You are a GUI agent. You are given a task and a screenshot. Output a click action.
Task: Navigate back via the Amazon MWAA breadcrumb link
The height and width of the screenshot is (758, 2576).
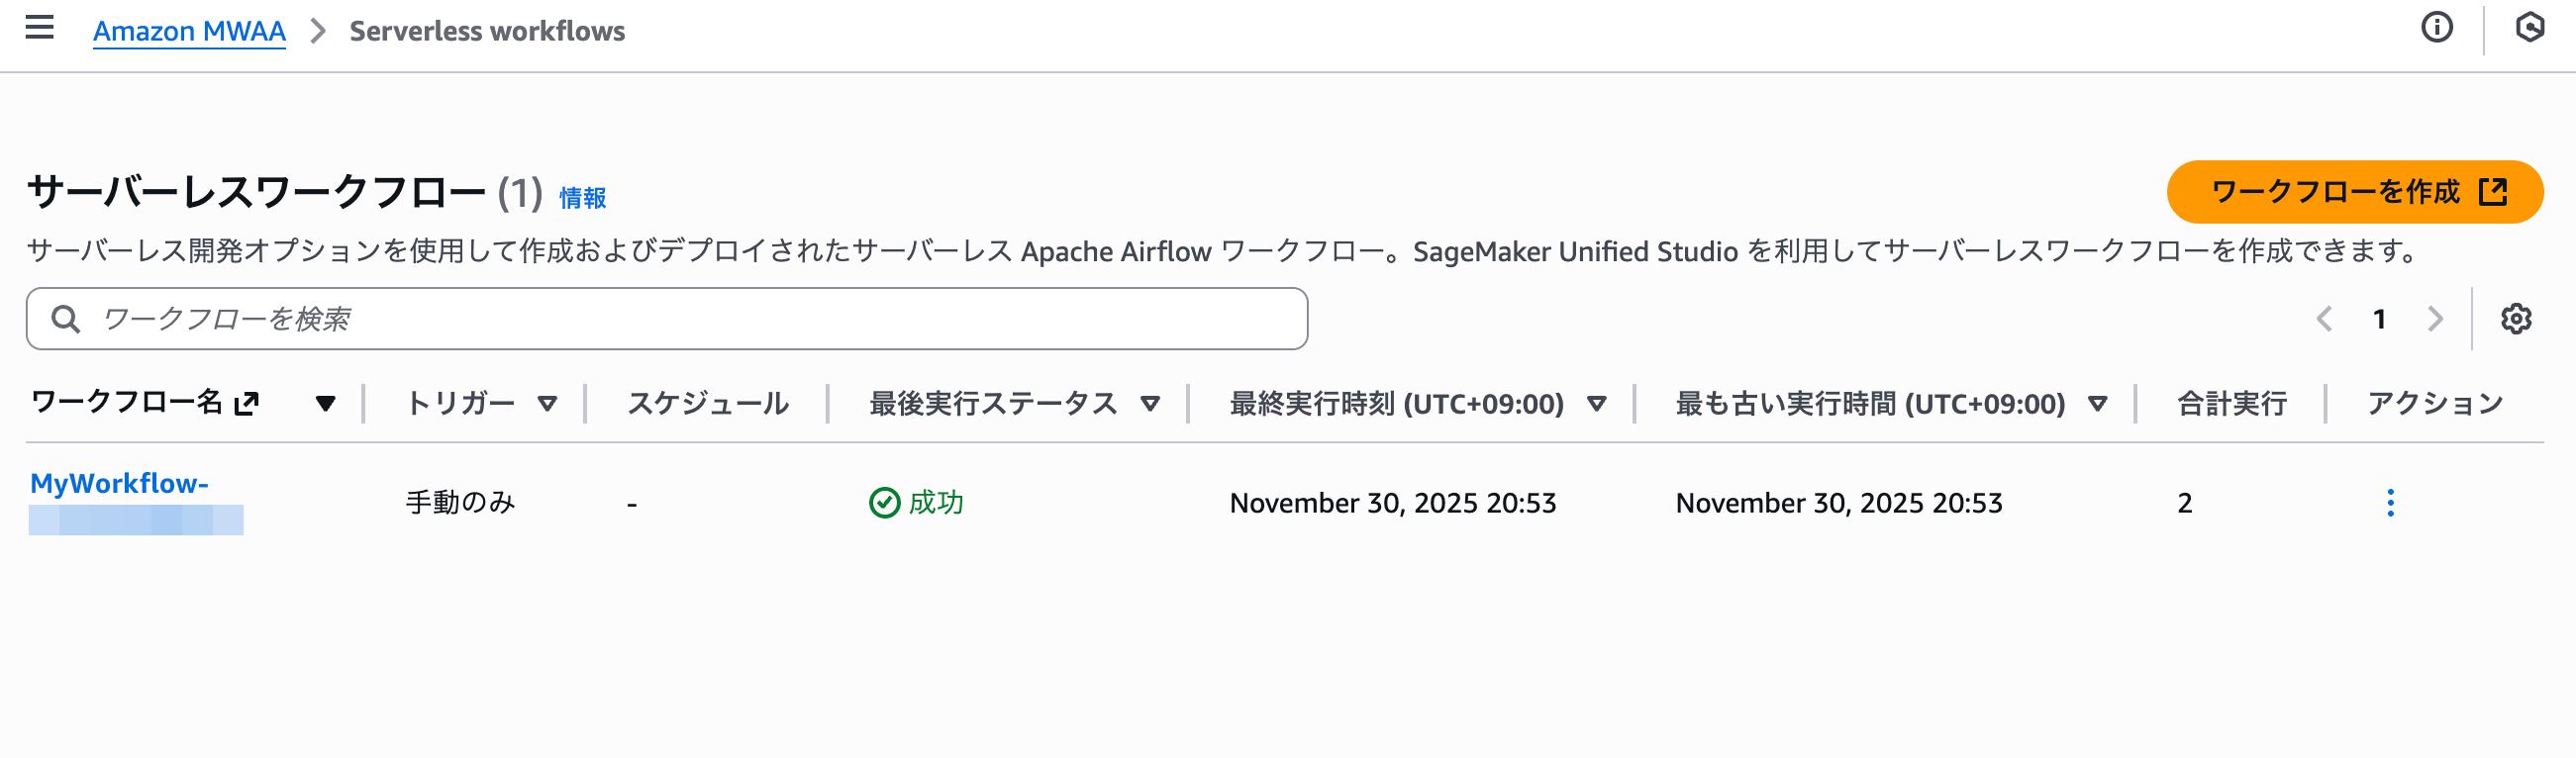click(x=189, y=31)
